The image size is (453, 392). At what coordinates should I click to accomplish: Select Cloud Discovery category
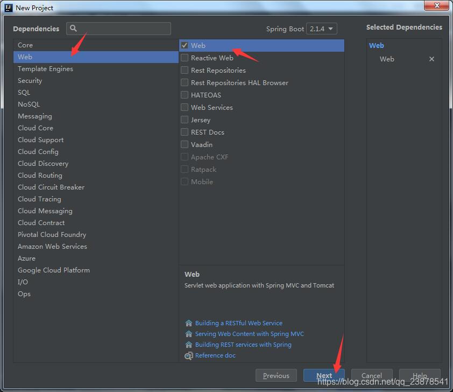[x=96, y=164]
